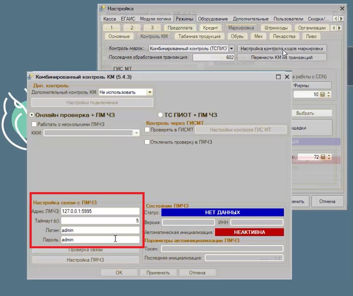Screen dimensions: 353x296
Task: Expand the ККМ combo box
Action: coord(137,133)
